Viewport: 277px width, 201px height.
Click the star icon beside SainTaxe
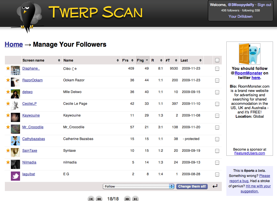[8, 150]
